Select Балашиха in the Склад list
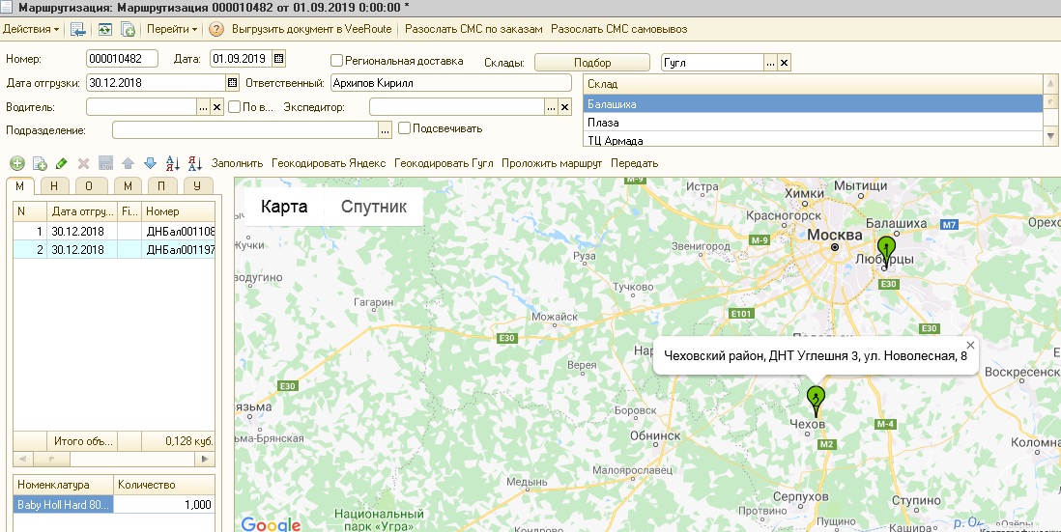 click(x=814, y=104)
